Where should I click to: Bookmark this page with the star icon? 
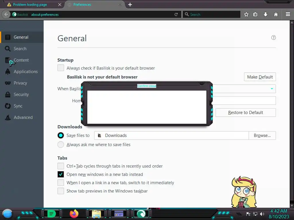(x=246, y=14)
